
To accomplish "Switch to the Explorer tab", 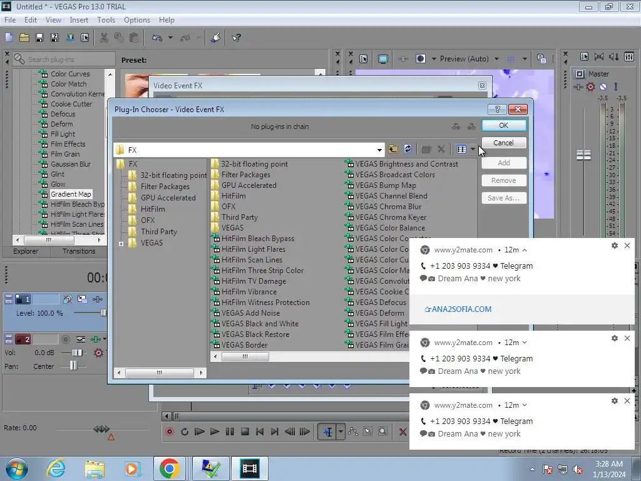I will pyautogui.click(x=25, y=251).
